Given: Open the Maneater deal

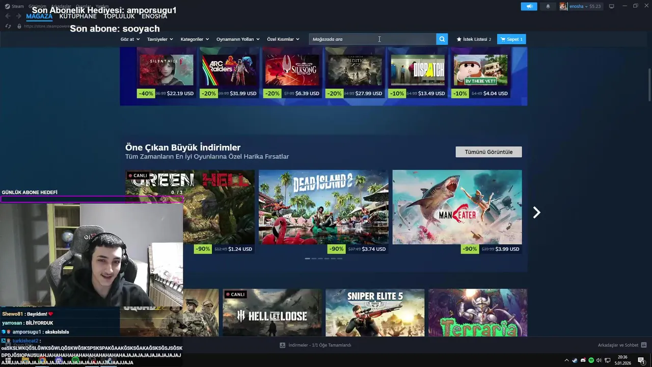Looking at the screenshot, I should 457,207.
